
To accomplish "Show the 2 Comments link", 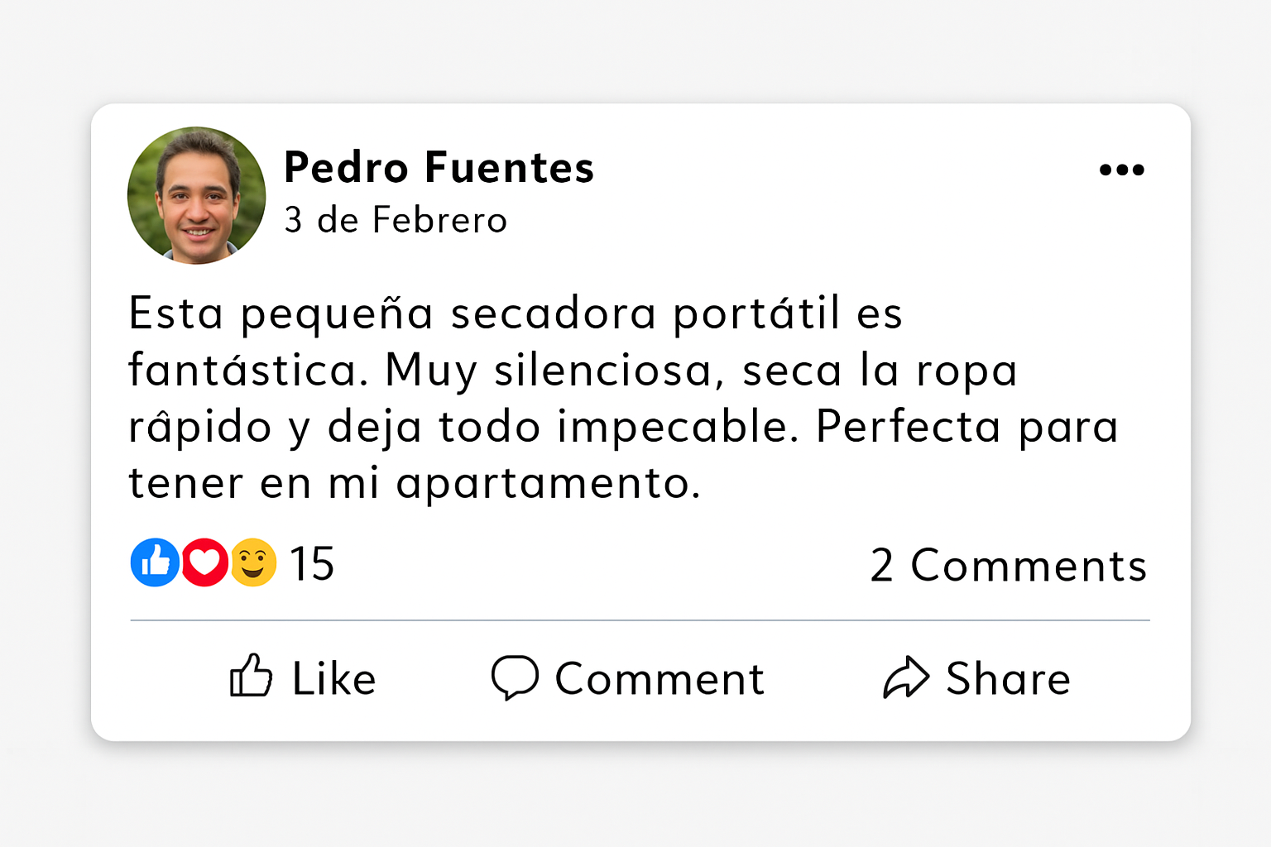I will pos(1008,566).
